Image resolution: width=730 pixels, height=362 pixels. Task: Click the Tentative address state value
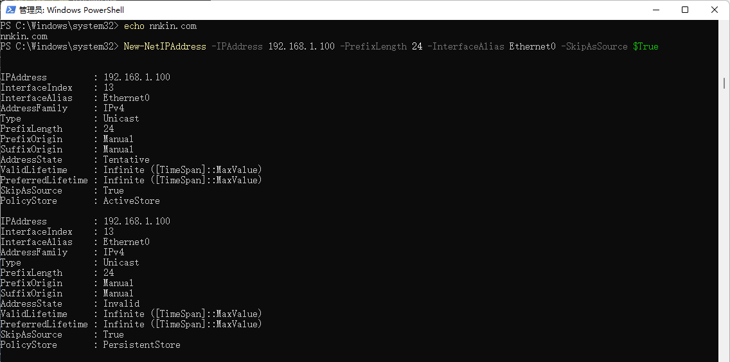tap(127, 159)
